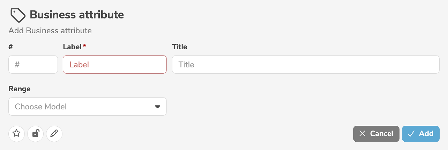
Task: Click the "Business attribute" heading text
Action: 77,15
